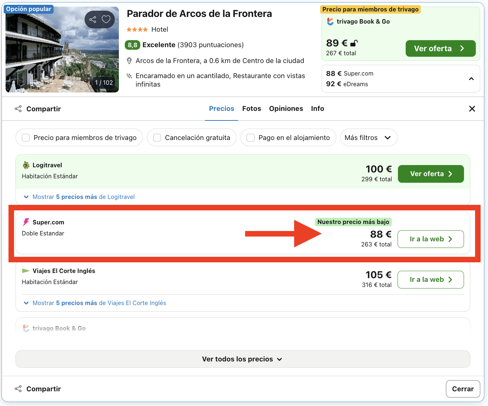Click Ir a la web for Super.com

point(430,239)
